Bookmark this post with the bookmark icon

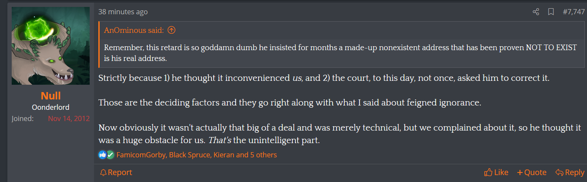click(551, 12)
